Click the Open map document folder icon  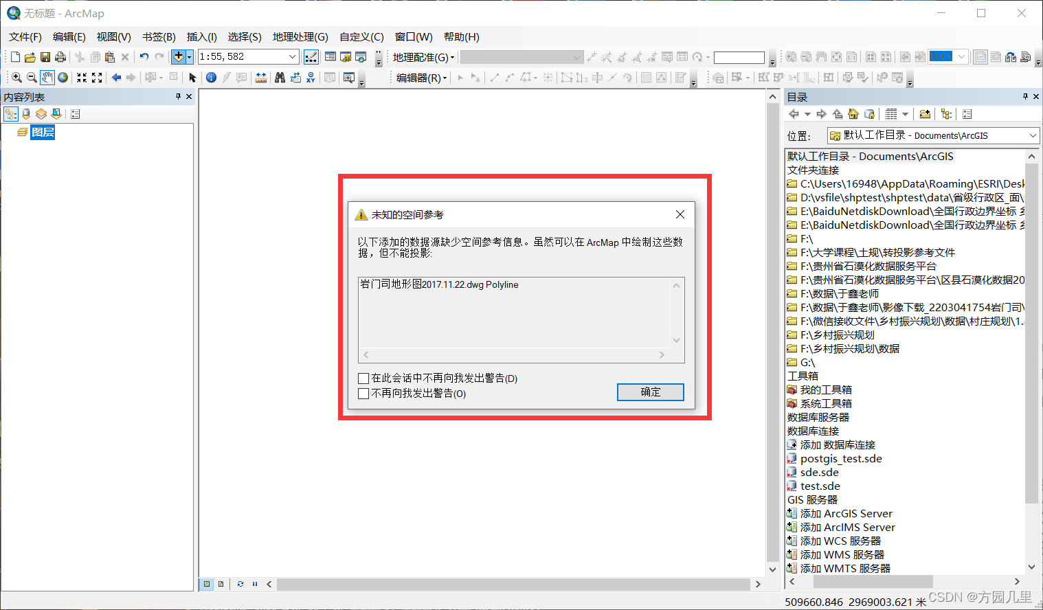(30, 57)
